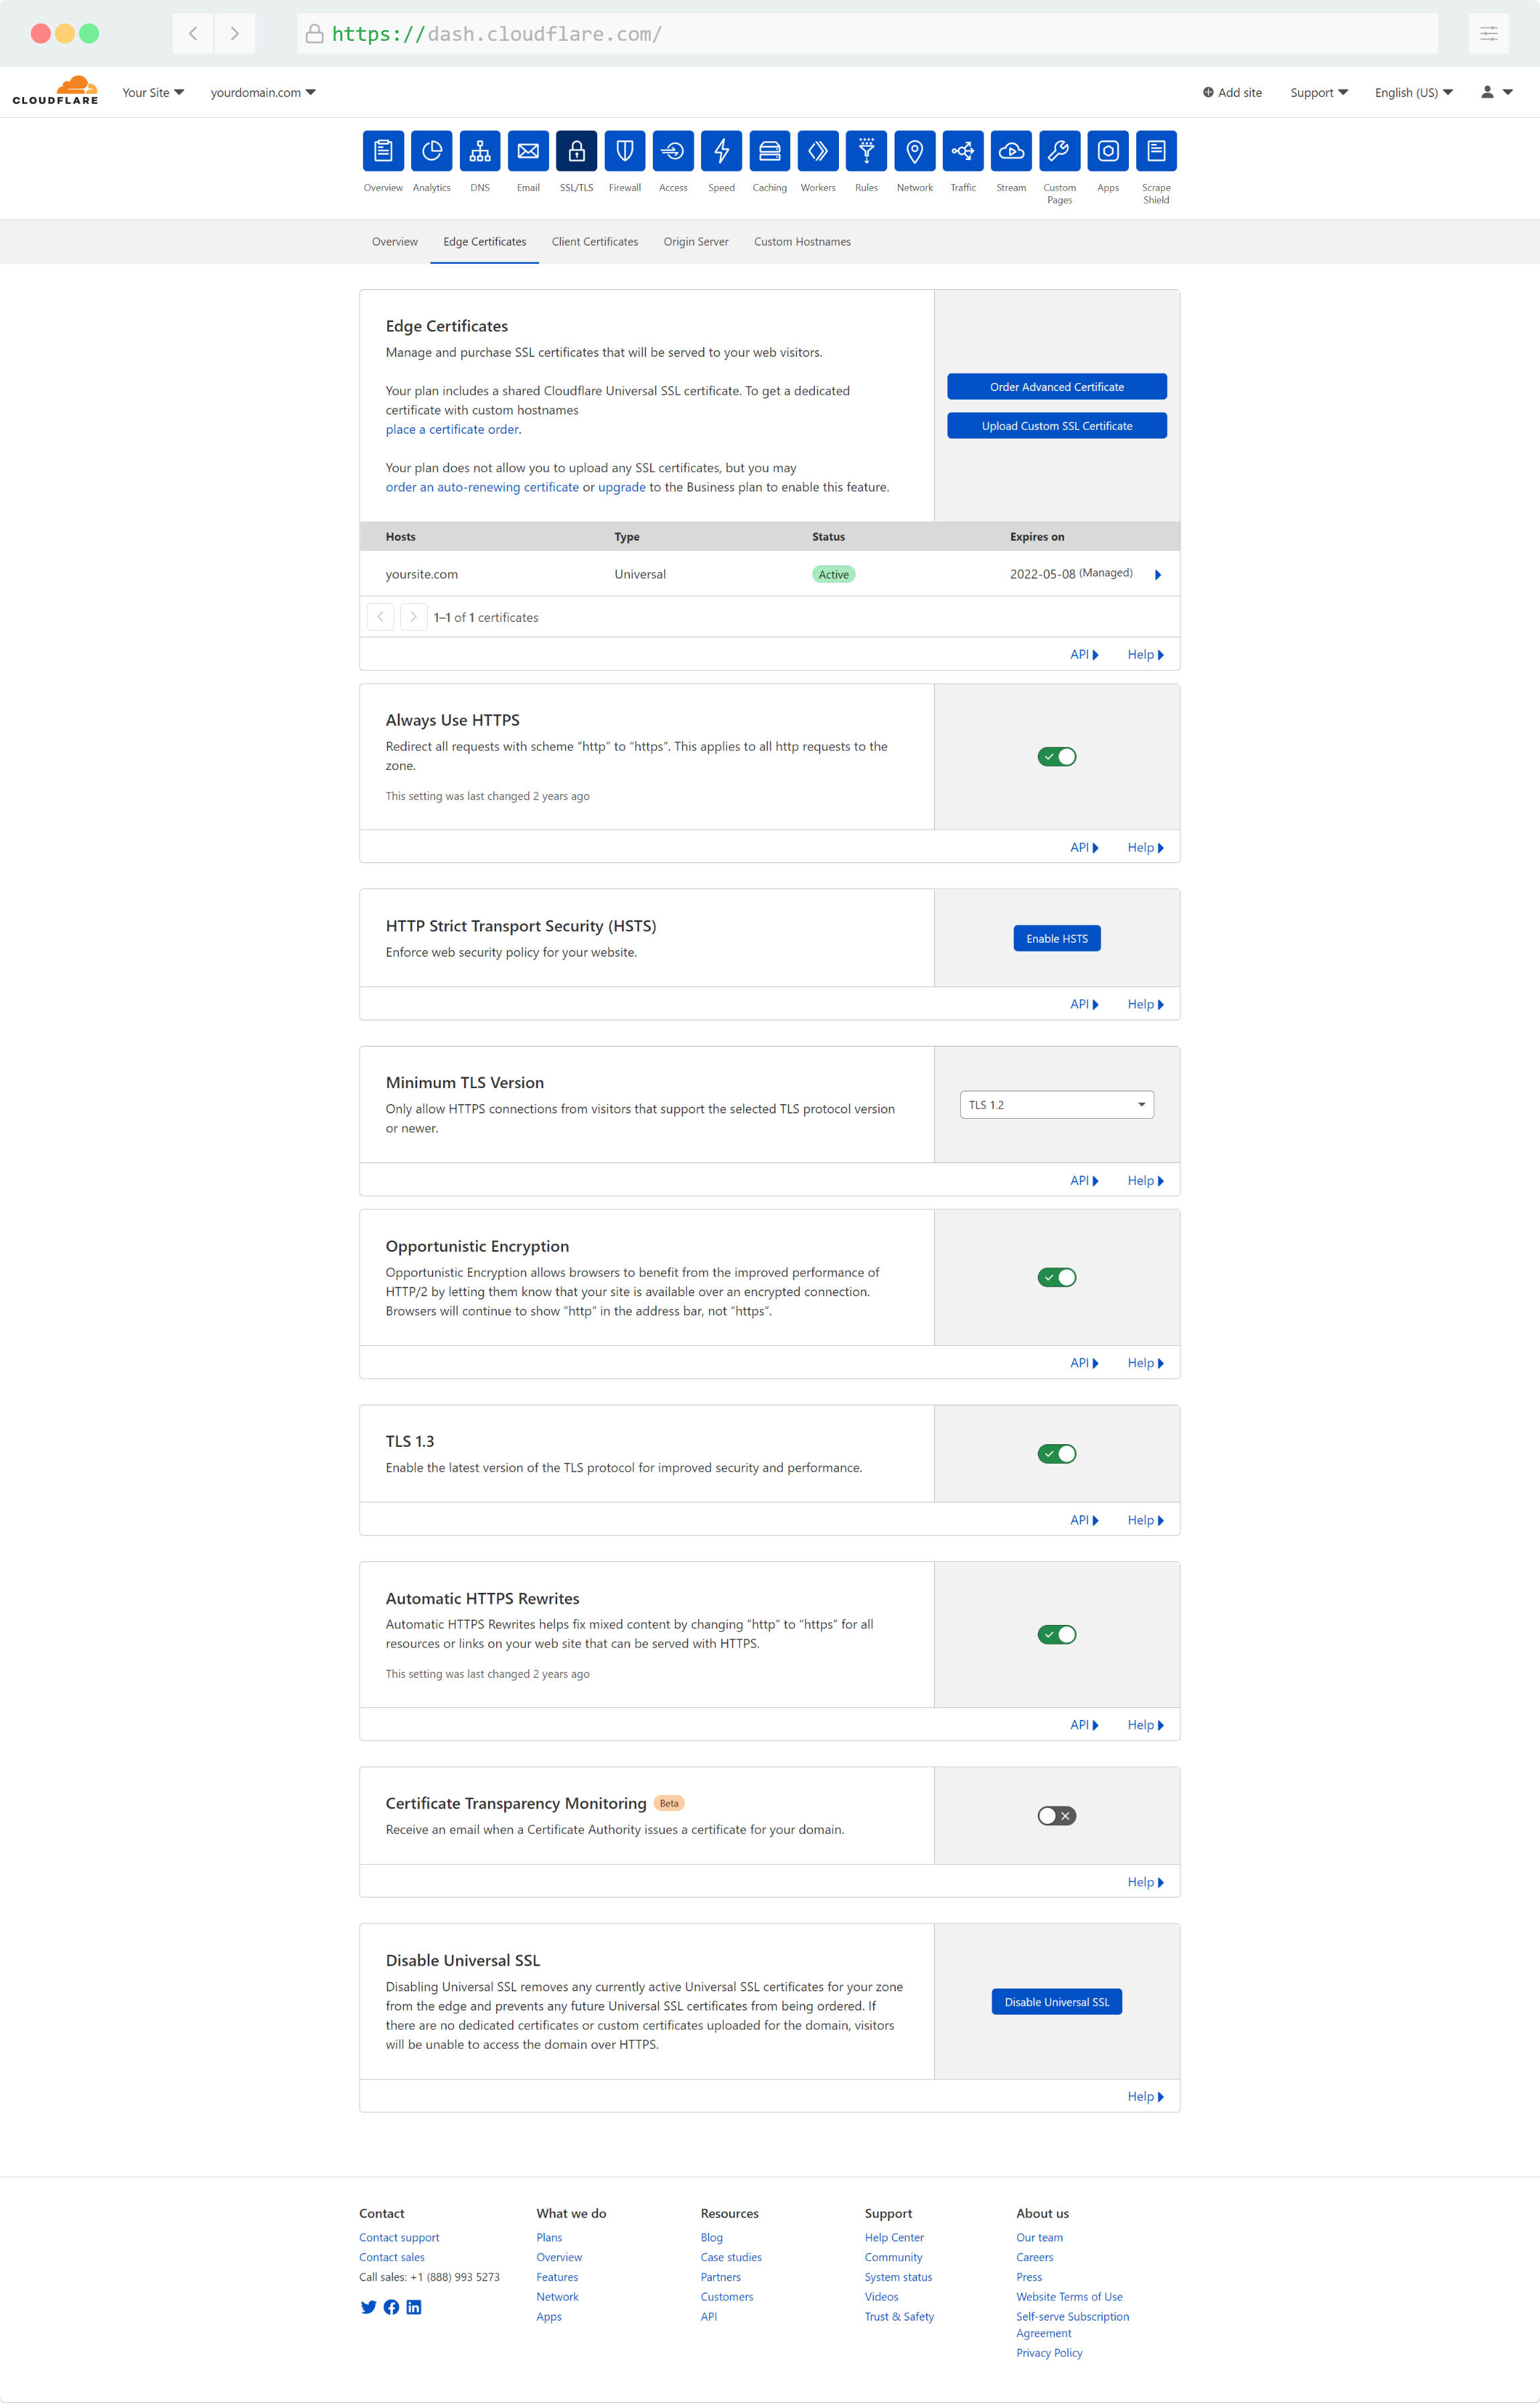
Task: Click the Enable HSTS button
Action: (1057, 939)
